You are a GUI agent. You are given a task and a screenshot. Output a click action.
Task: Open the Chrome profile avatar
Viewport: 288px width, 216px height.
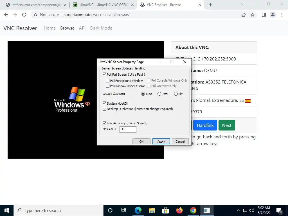pyautogui.click(x=273, y=15)
